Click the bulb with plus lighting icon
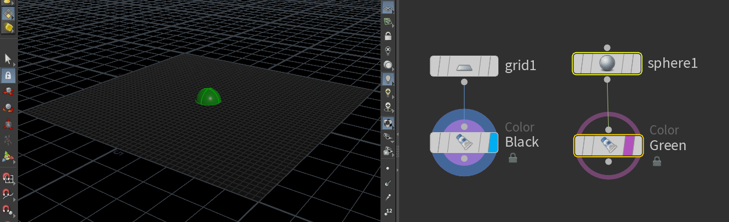The image size is (729, 222). 388,93
